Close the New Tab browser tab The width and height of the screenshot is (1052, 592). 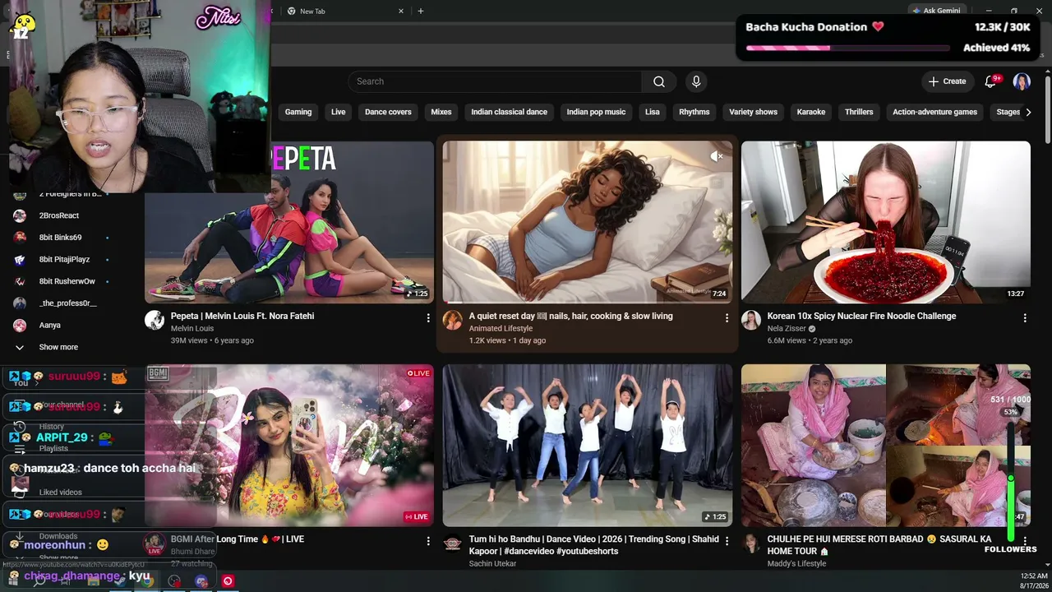(x=401, y=12)
